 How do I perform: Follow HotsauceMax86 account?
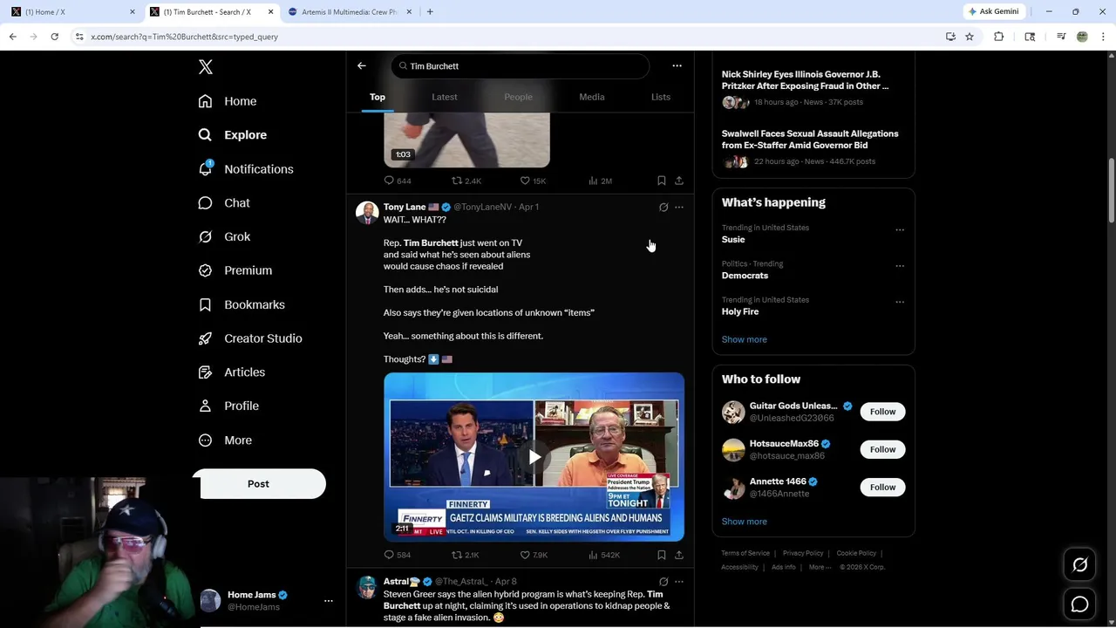click(882, 449)
